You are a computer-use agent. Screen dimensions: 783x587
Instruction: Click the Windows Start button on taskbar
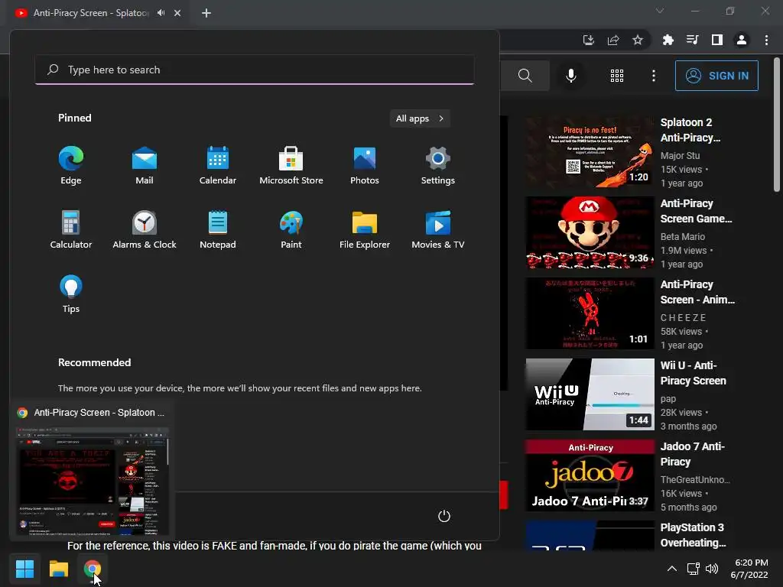[x=24, y=569]
